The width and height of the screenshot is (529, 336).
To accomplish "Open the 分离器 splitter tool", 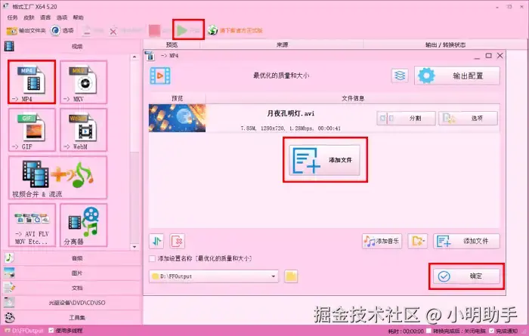I will pyautogui.click(x=84, y=225).
